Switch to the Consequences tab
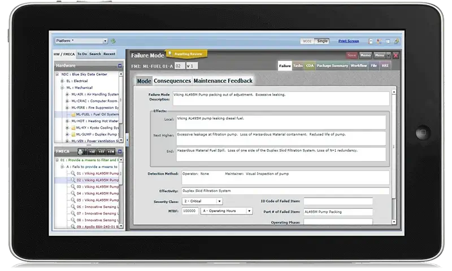452x271 pixels. (x=172, y=81)
